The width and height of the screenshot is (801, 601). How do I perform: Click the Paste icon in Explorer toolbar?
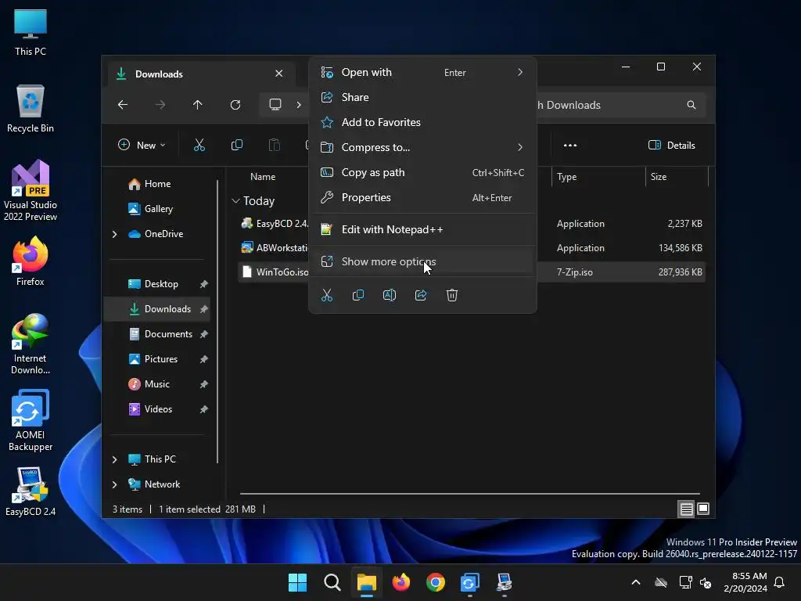[275, 145]
